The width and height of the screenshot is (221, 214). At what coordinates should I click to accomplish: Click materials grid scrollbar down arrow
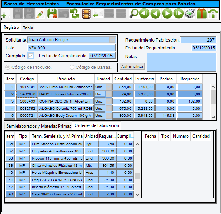point(137,195)
